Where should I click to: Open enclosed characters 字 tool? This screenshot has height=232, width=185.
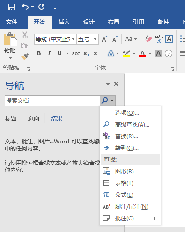point(169,53)
